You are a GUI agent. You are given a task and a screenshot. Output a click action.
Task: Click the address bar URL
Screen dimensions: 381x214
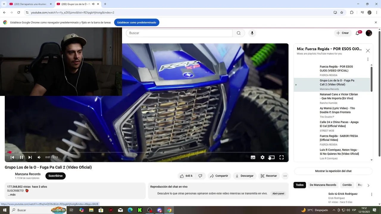point(73,12)
